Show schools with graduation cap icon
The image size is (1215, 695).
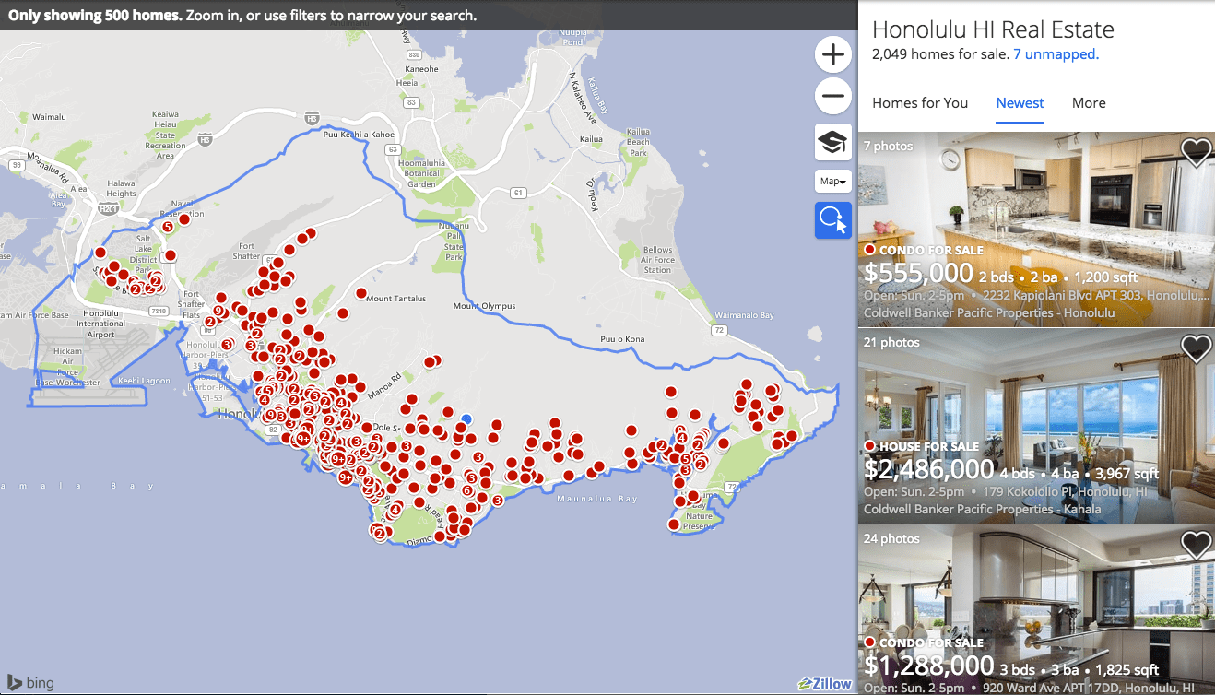tap(832, 143)
